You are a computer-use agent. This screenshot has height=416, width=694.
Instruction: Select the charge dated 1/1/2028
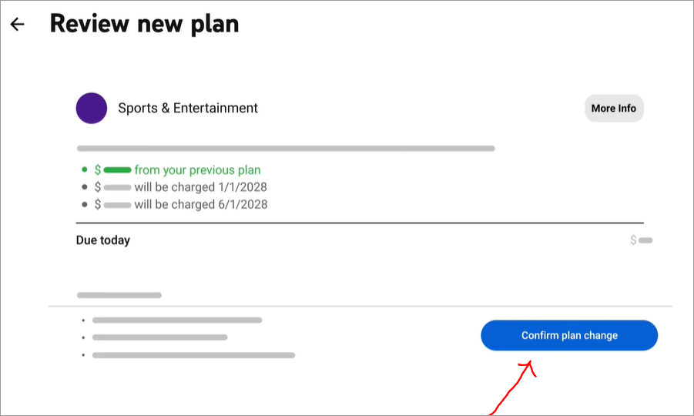[180, 187]
